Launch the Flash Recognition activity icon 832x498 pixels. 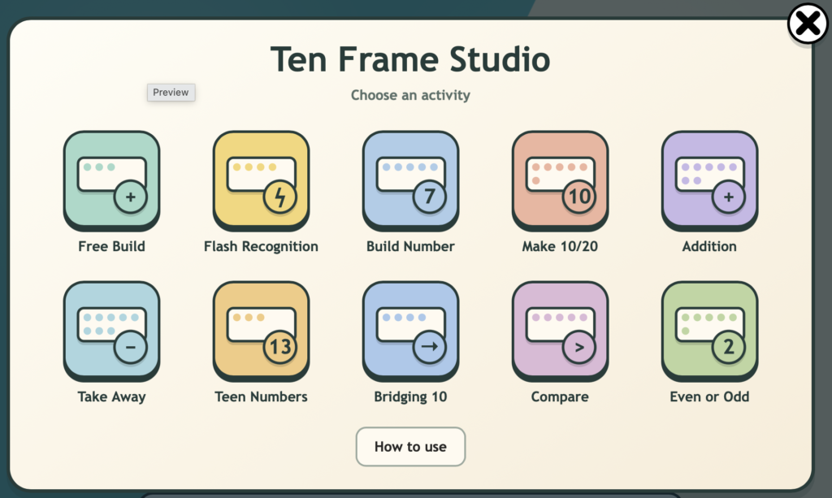pyautogui.click(x=261, y=181)
